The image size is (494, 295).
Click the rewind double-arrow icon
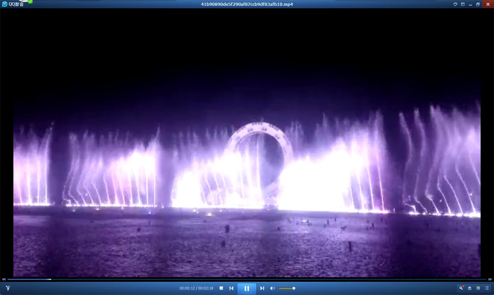pos(4,280)
